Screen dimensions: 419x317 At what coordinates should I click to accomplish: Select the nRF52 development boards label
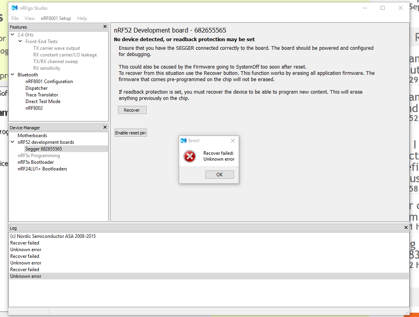point(46,142)
